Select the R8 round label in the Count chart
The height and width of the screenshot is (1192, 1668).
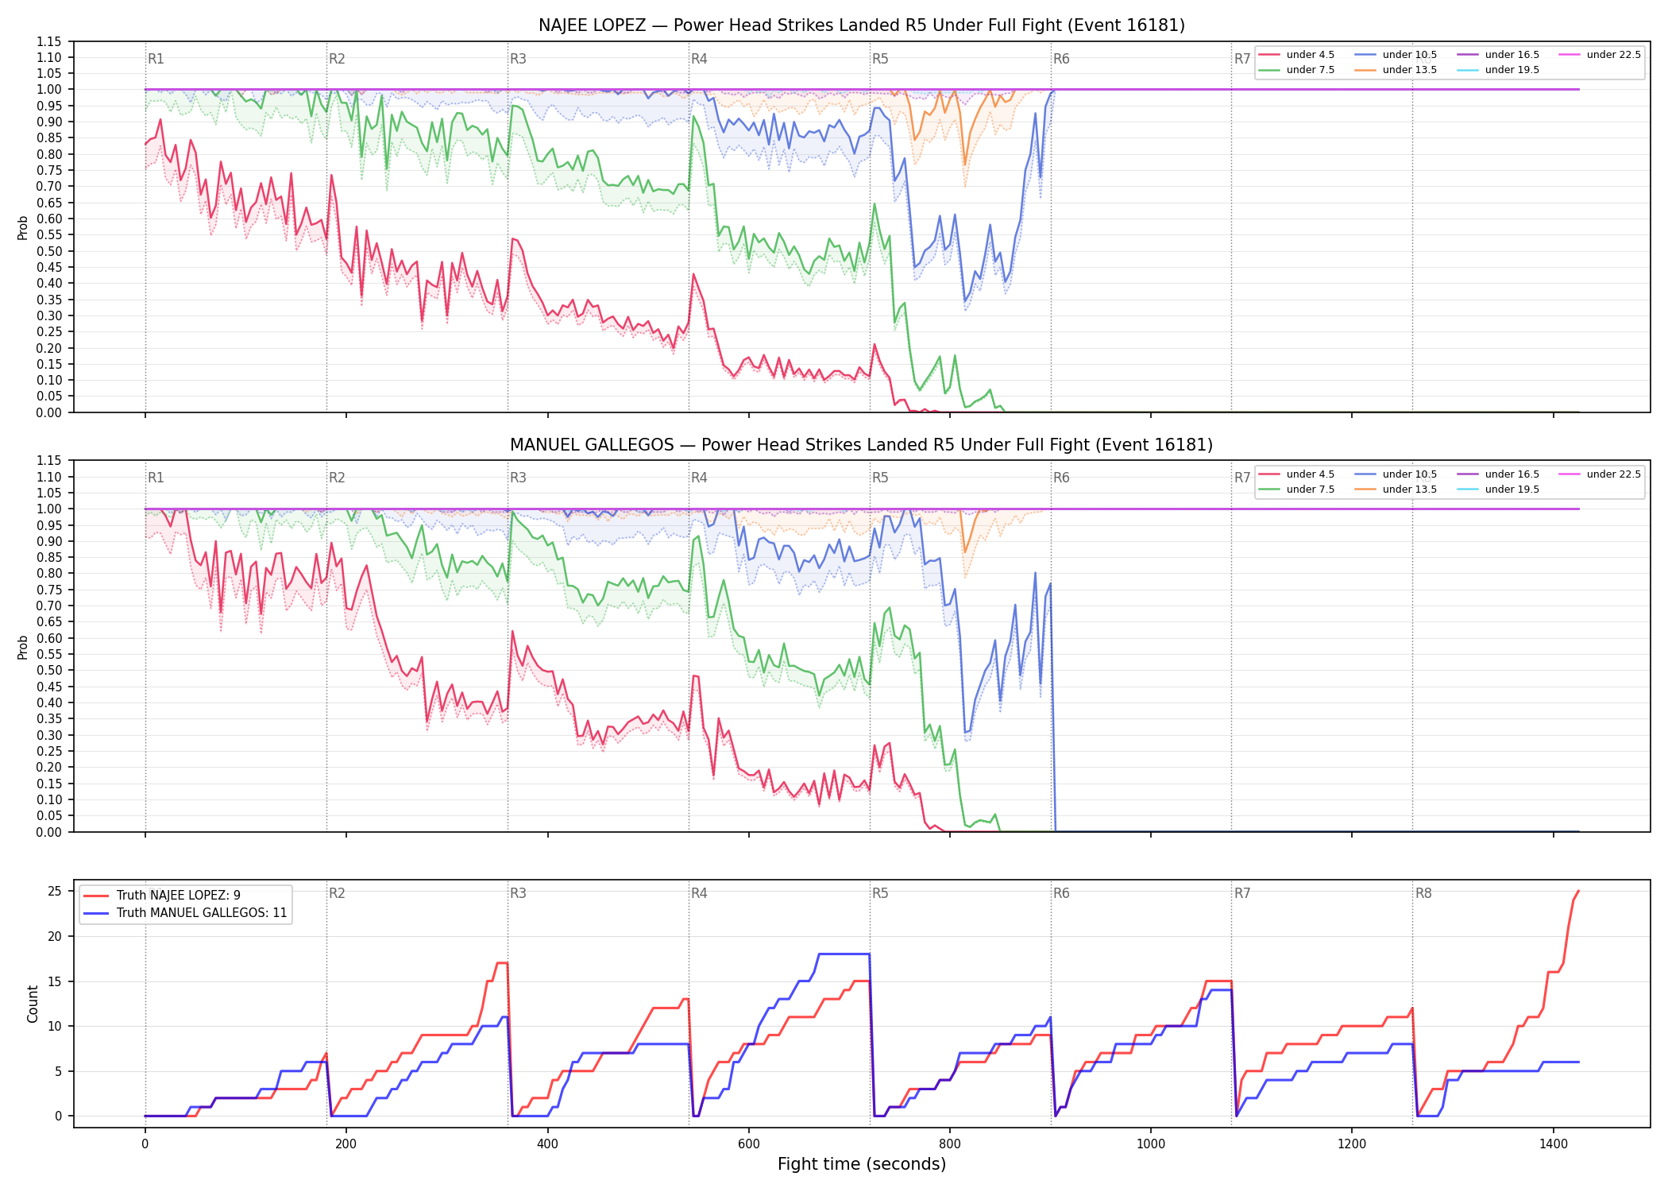[x=1423, y=893]
